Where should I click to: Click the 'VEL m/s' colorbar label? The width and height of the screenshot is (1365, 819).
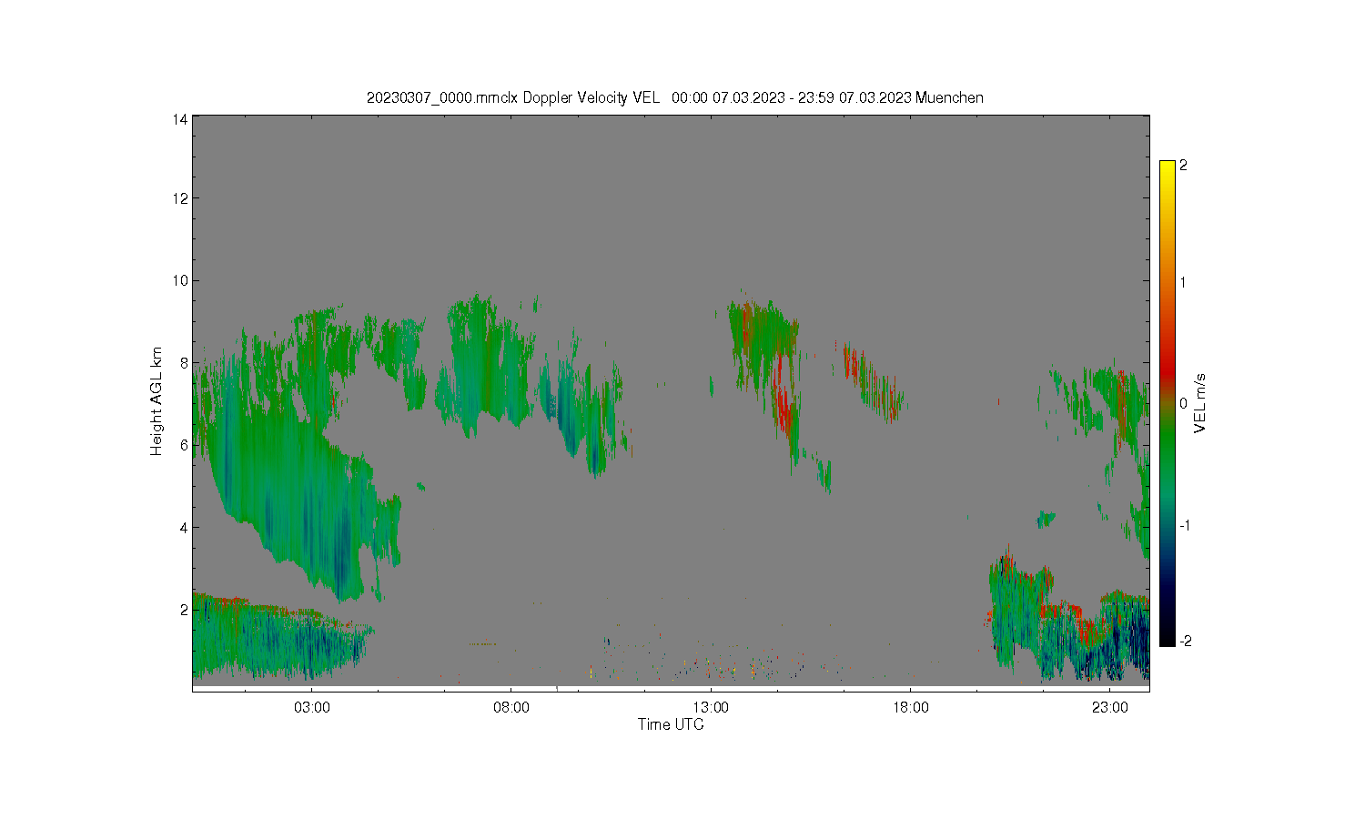click(x=1201, y=403)
